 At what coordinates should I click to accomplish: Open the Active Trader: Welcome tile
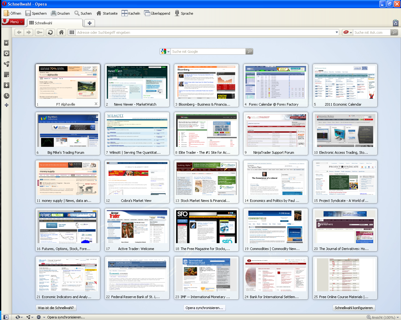tap(137, 230)
